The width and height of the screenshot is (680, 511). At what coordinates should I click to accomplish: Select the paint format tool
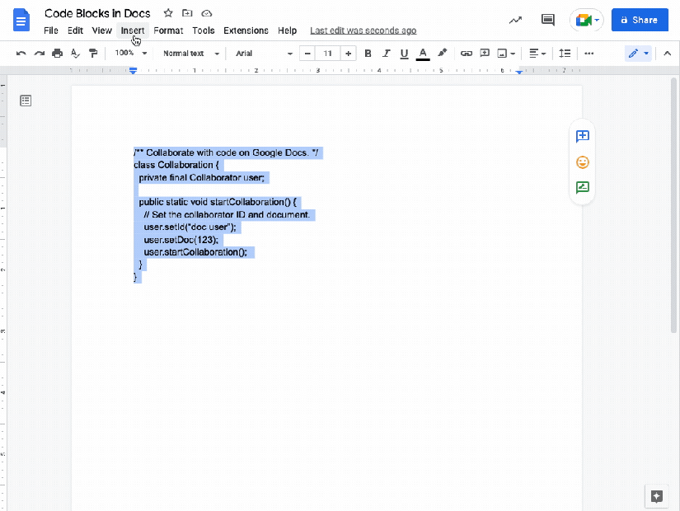coord(93,53)
